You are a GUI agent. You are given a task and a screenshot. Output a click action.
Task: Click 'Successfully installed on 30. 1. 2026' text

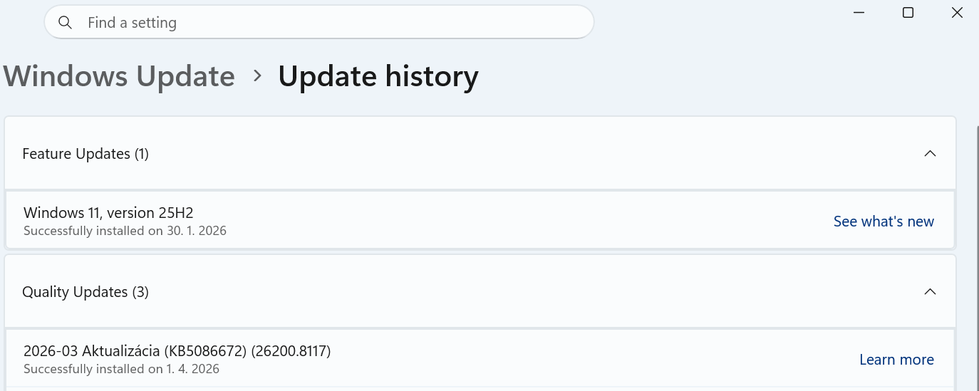(125, 231)
